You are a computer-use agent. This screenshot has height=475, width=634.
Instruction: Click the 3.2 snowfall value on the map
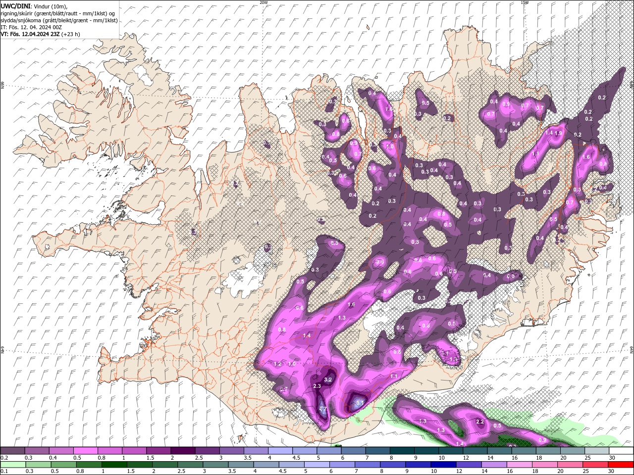[x=327, y=380]
